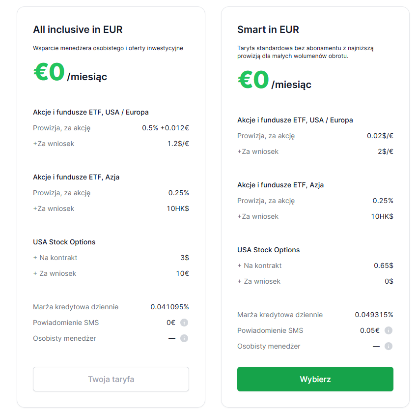Click Akcje i fundusze ETF, Azja in Smart
This screenshot has height=414, width=418.
coord(280,185)
